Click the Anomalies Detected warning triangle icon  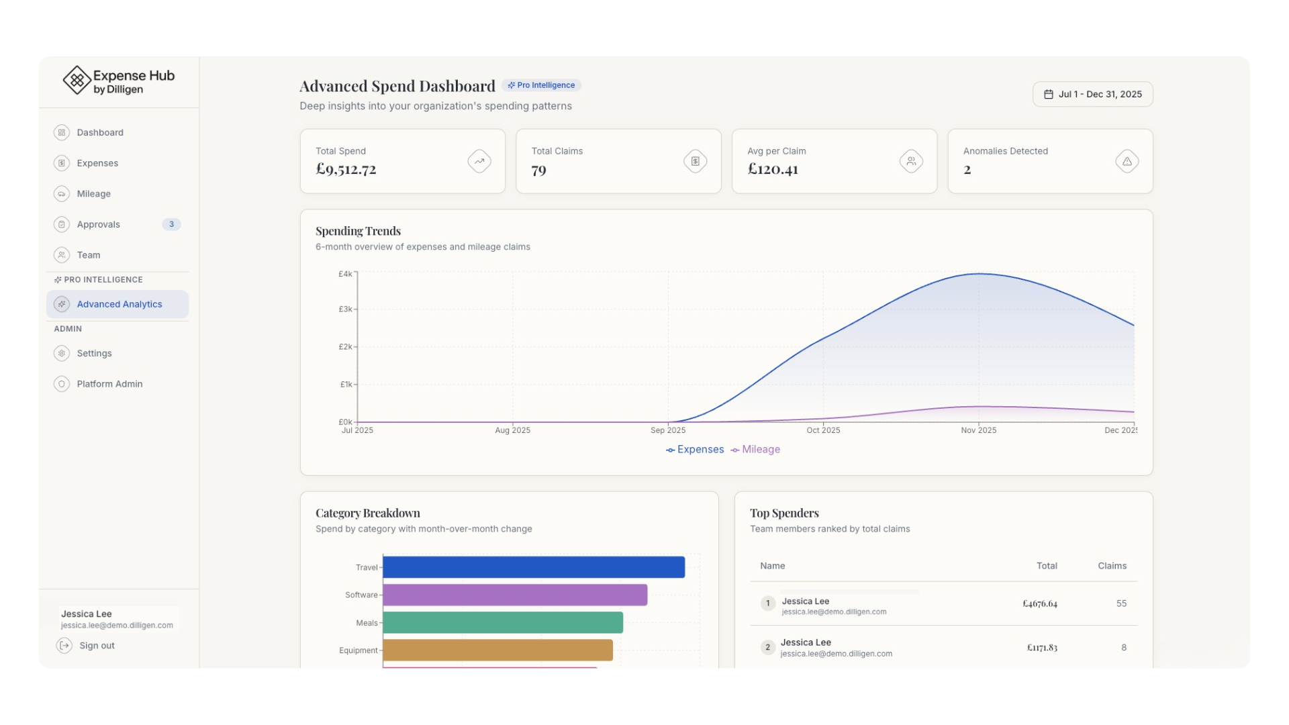click(x=1127, y=161)
